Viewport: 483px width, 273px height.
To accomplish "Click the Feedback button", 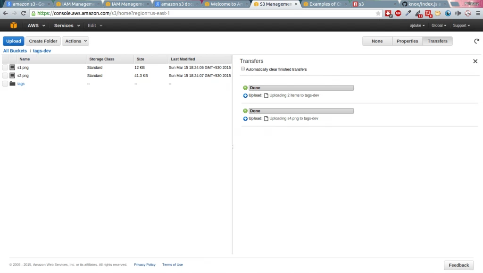I will (458, 265).
